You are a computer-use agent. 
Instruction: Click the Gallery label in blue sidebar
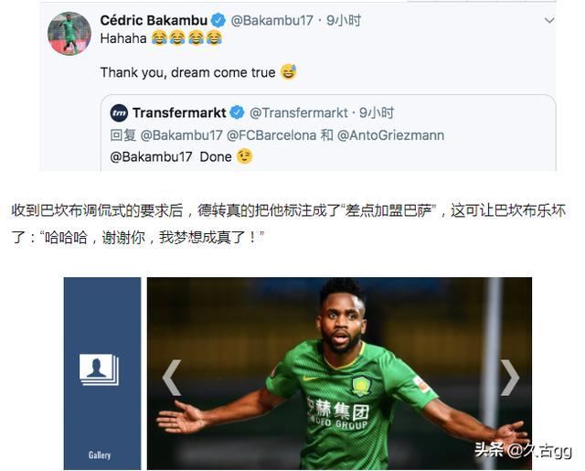point(100,455)
